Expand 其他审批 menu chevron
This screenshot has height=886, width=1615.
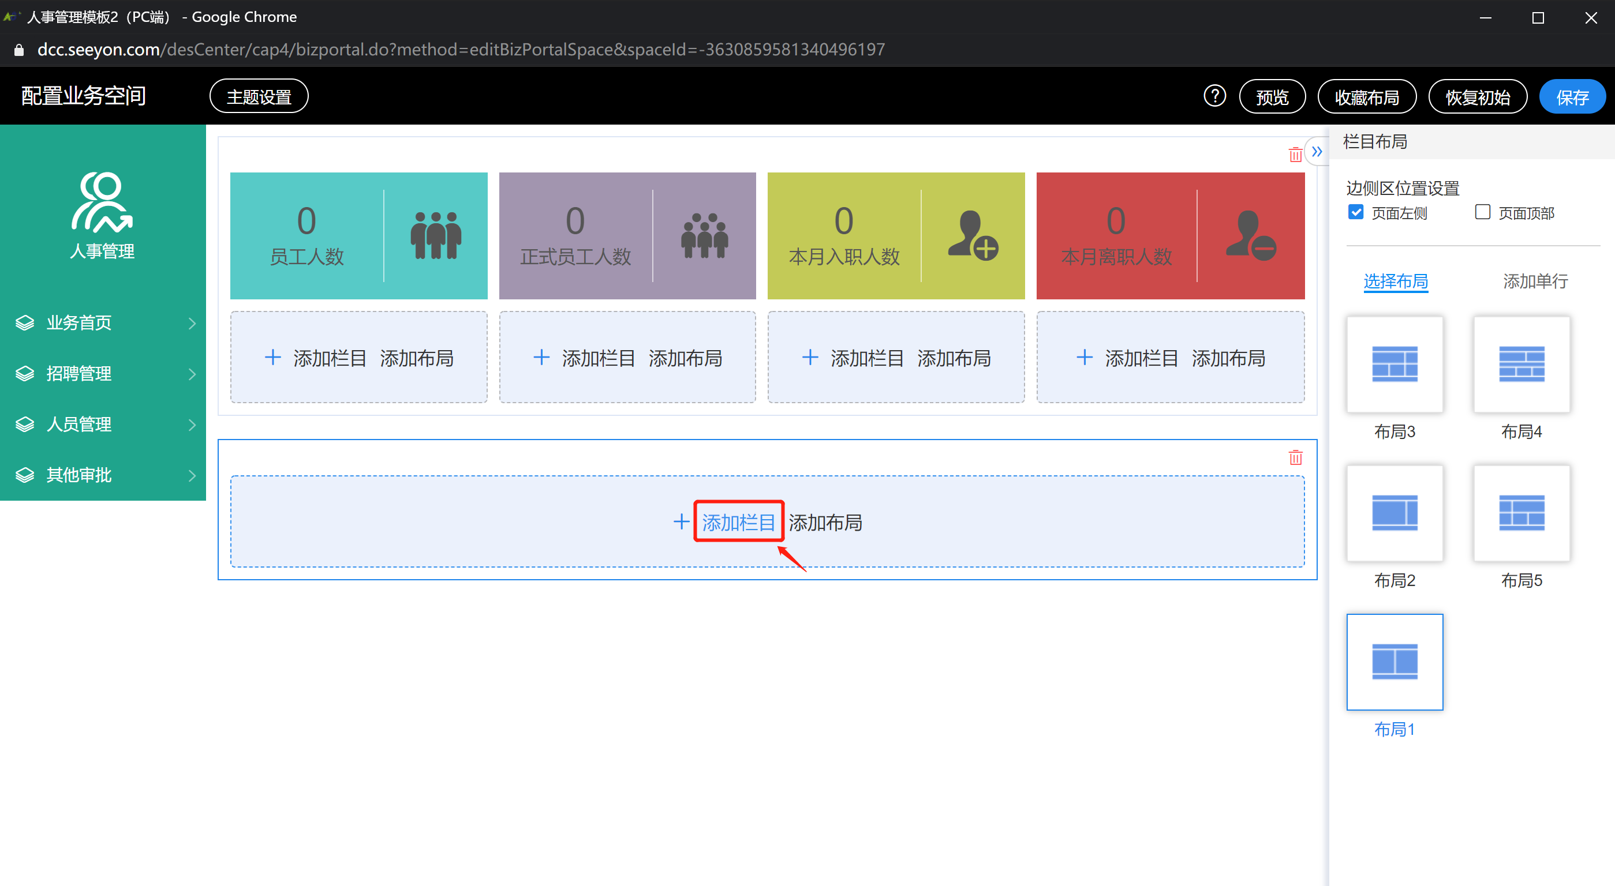click(x=192, y=475)
